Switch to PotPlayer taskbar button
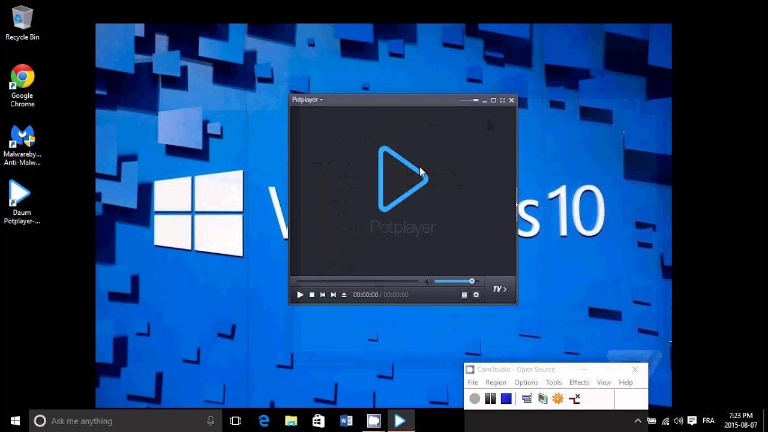This screenshot has width=768, height=432. click(x=400, y=421)
